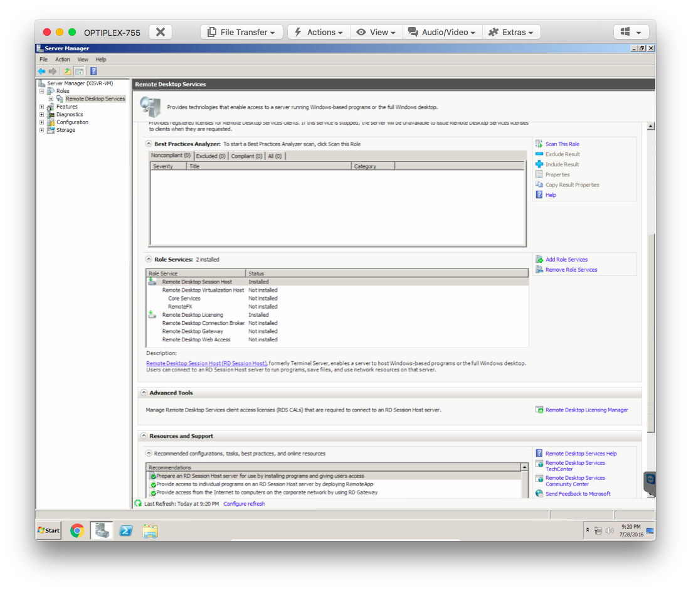
Task: Select Remote Desktop Gateway role service row
Action: pos(337,331)
